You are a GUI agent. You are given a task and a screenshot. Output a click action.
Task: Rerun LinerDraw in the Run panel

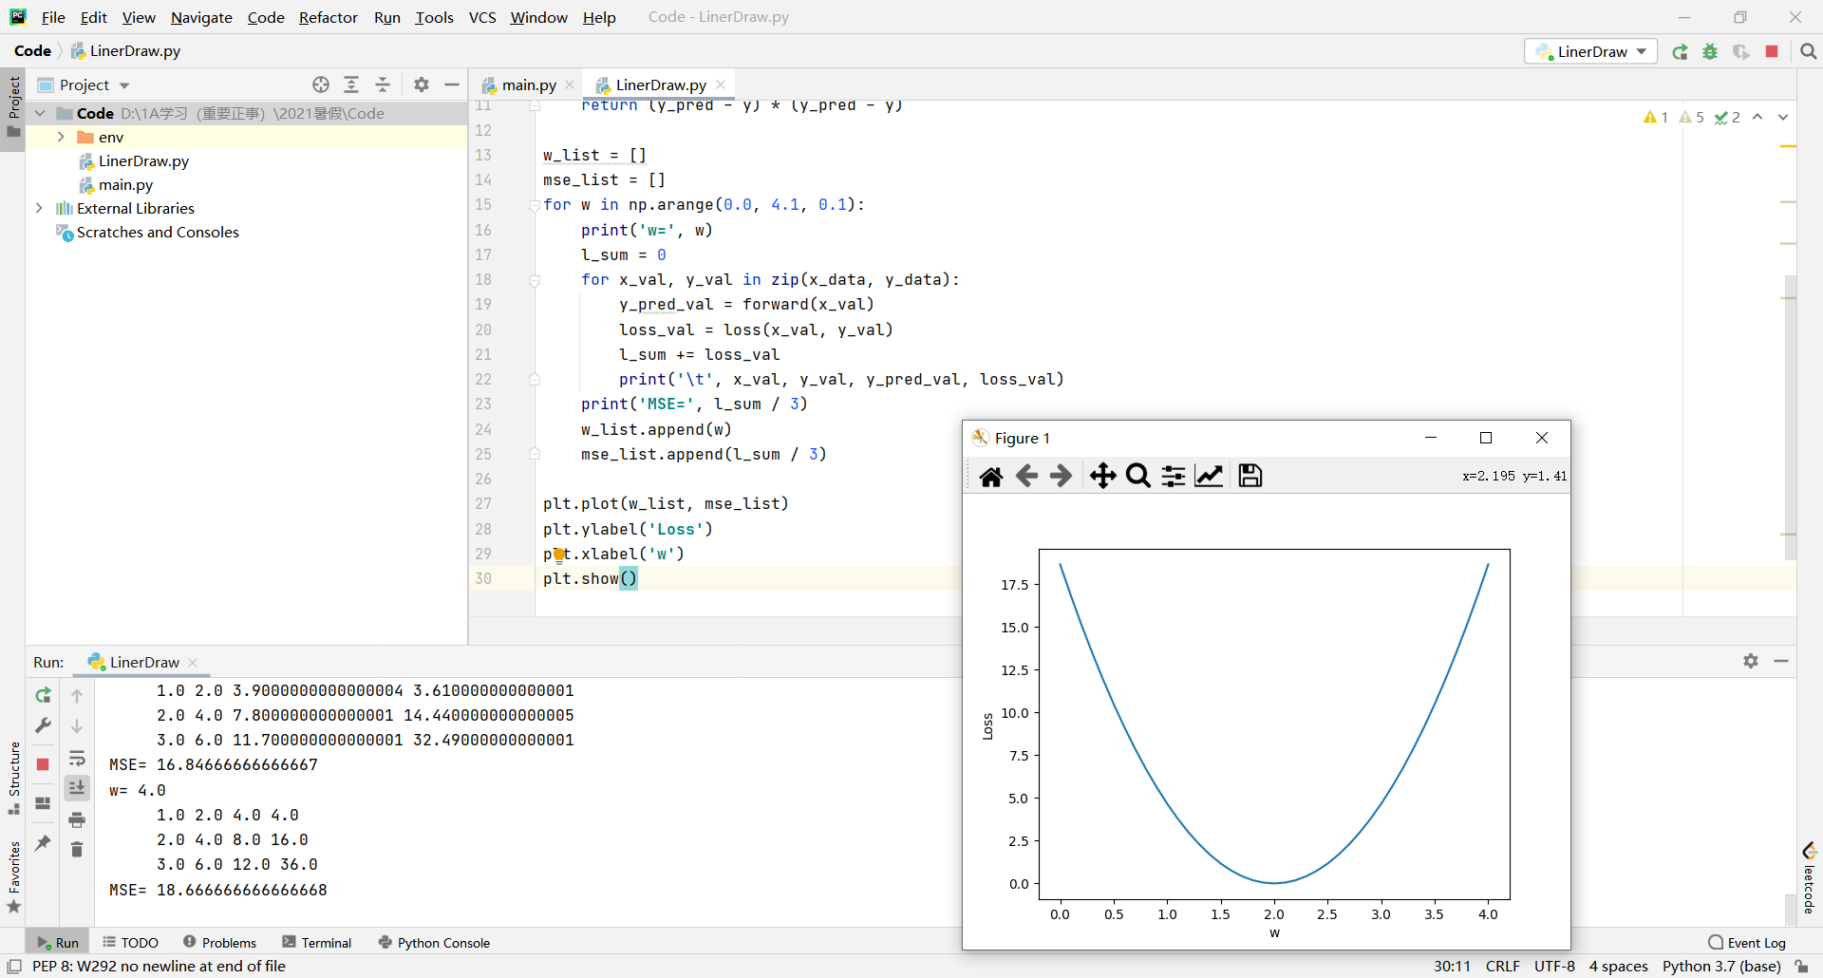tap(43, 695)
